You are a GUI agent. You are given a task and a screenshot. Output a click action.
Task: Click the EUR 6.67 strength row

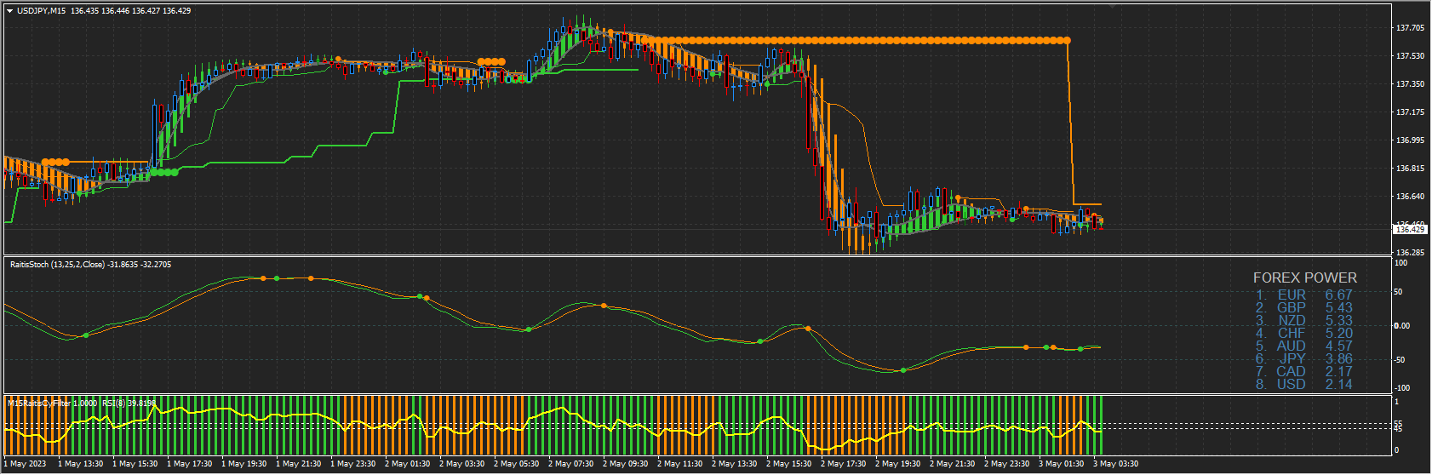point(1304,295)
